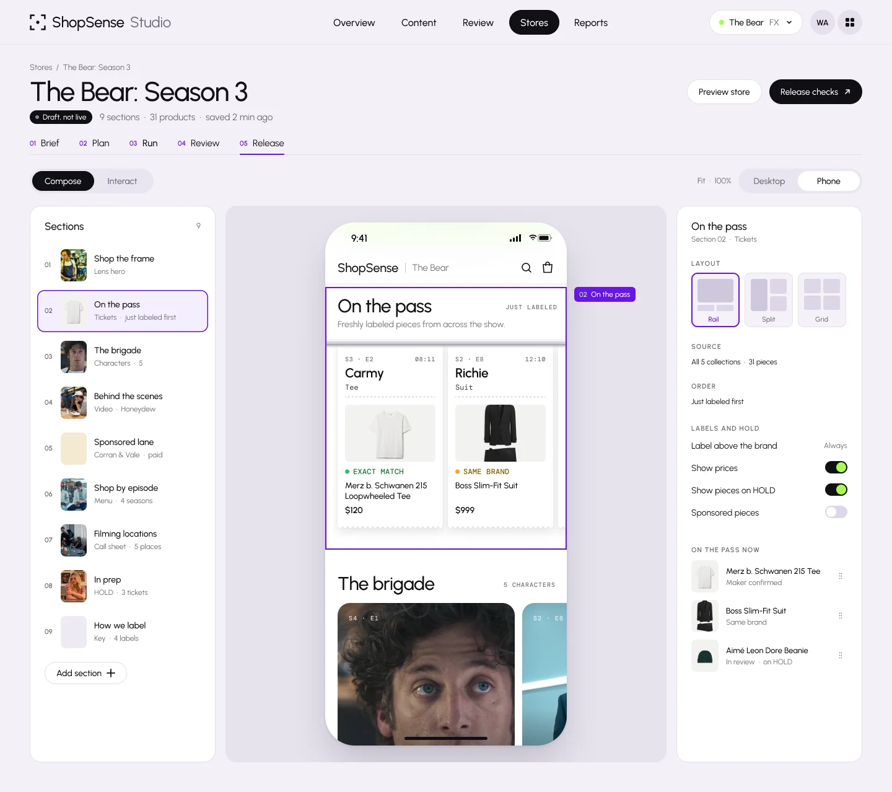The height and width of the screenshot is (792, 892).
Task: Click the ShopSense Studio logo icon
Action: [38, 22]
